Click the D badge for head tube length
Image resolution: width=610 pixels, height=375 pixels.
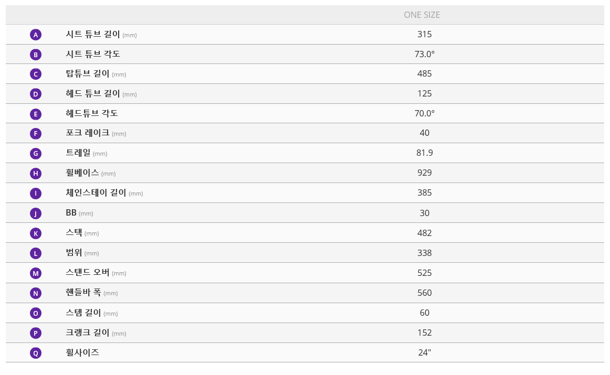click(x=36, y=94)
